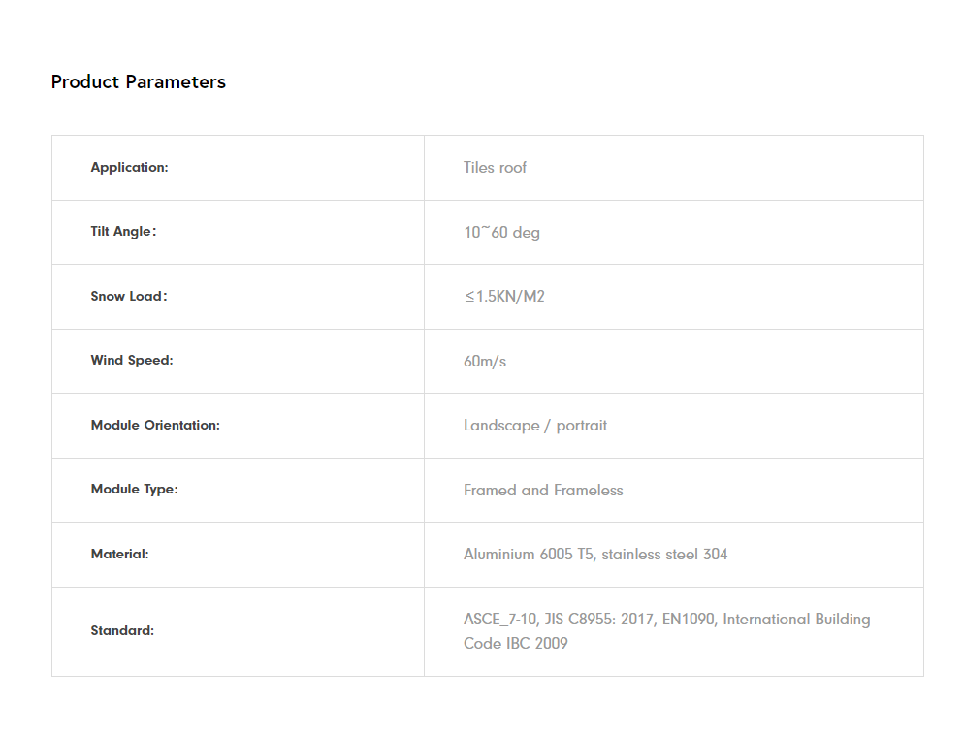The width and height of the screenshot is (964, 732).
Task: Click the Aluminium 6005 T5 text
Action: pyautogui.click(x=530, y=555)
